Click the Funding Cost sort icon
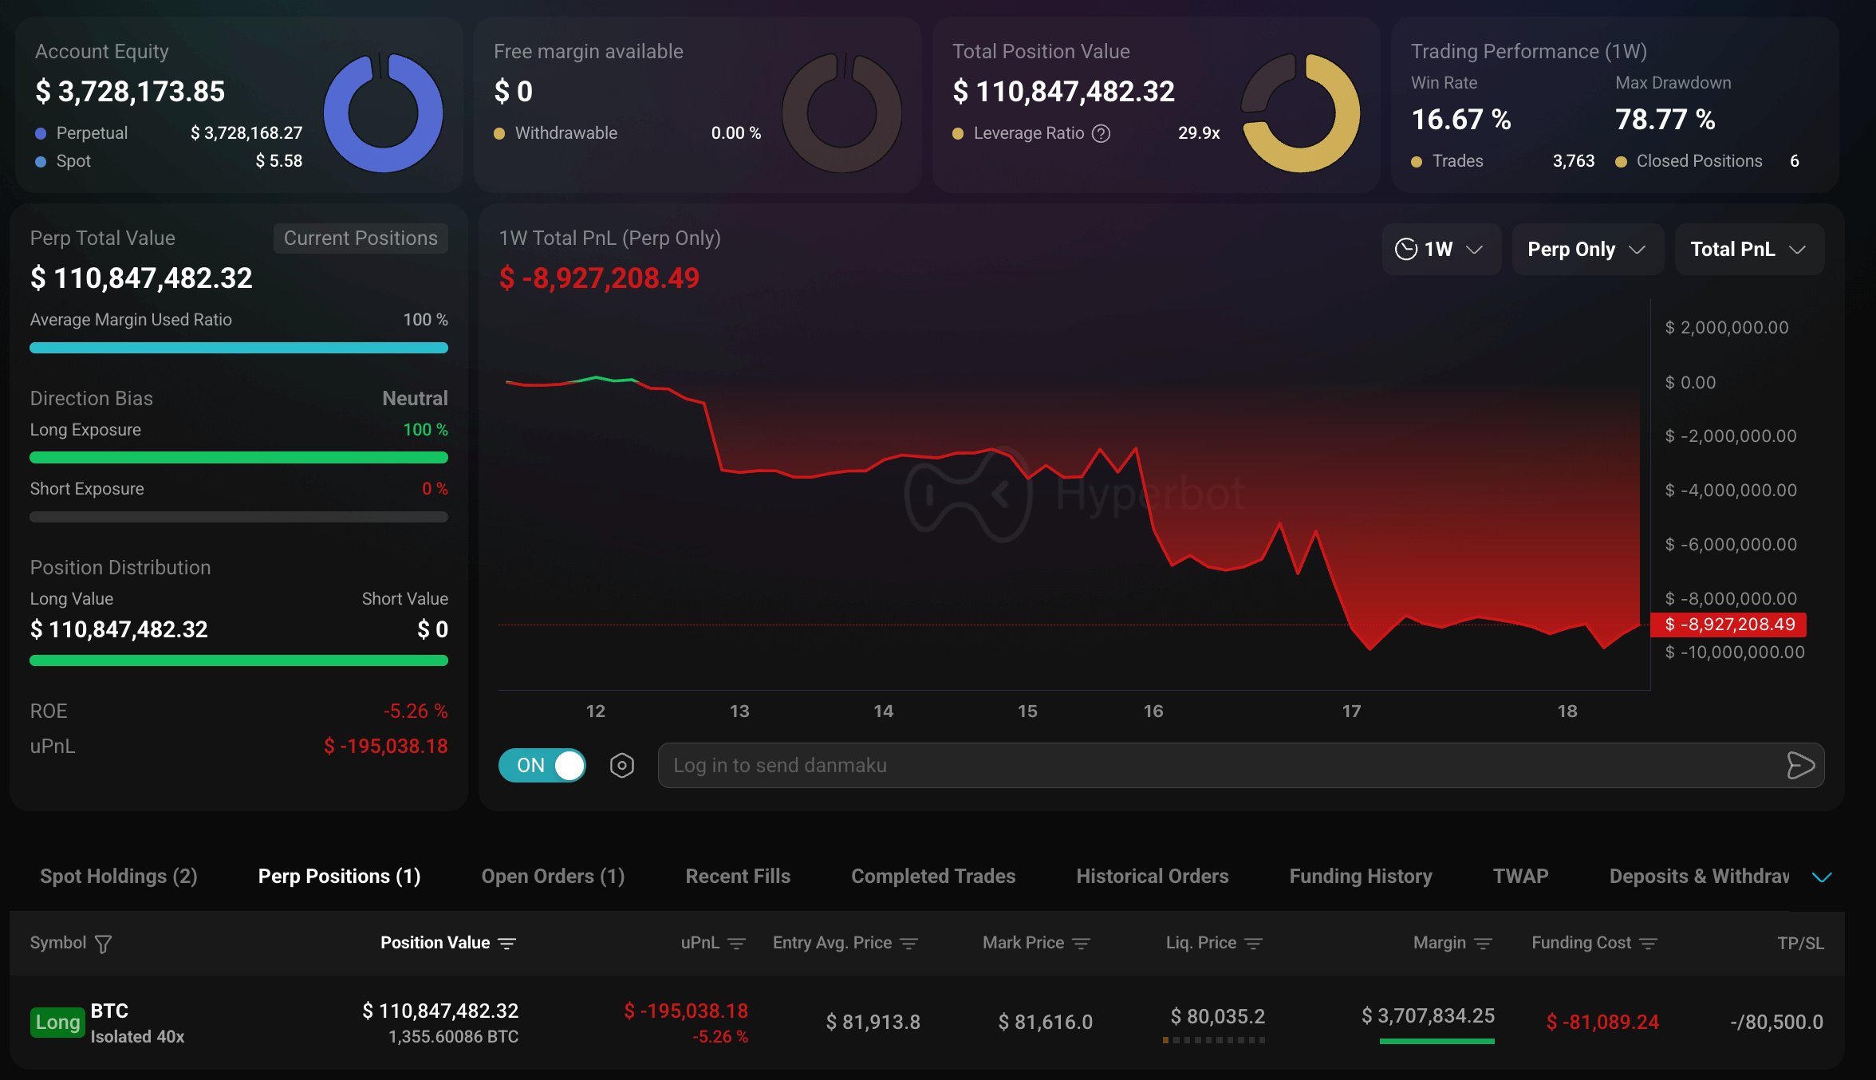1876x1080 pixels. click(1648, 944)
